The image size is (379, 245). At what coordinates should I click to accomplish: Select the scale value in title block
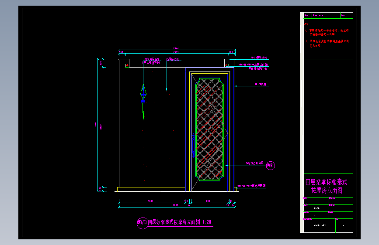pyautogui.click(x=316, y=208)
